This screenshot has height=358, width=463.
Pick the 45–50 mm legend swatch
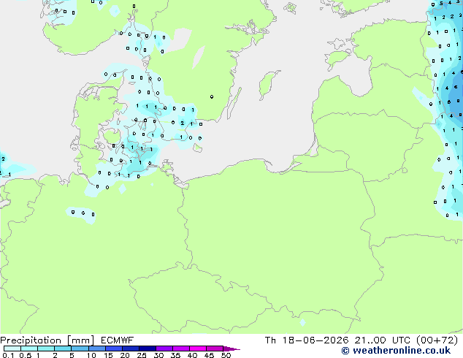(215, 349)
